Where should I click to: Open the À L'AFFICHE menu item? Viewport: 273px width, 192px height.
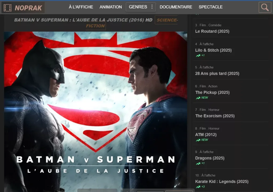click(x=81, y=7)
